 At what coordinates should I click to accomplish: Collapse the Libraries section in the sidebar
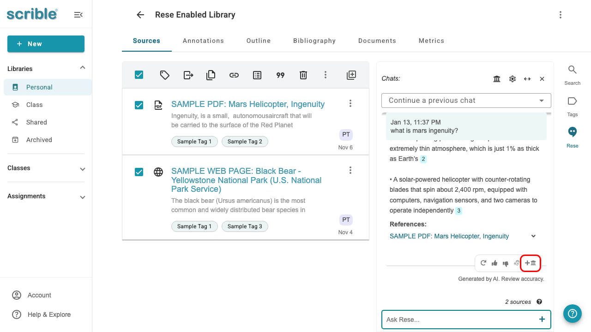82,67
